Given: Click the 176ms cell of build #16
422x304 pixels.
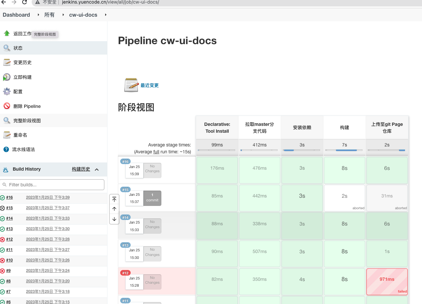Looking at the screenshot, I should pos(217,170).
